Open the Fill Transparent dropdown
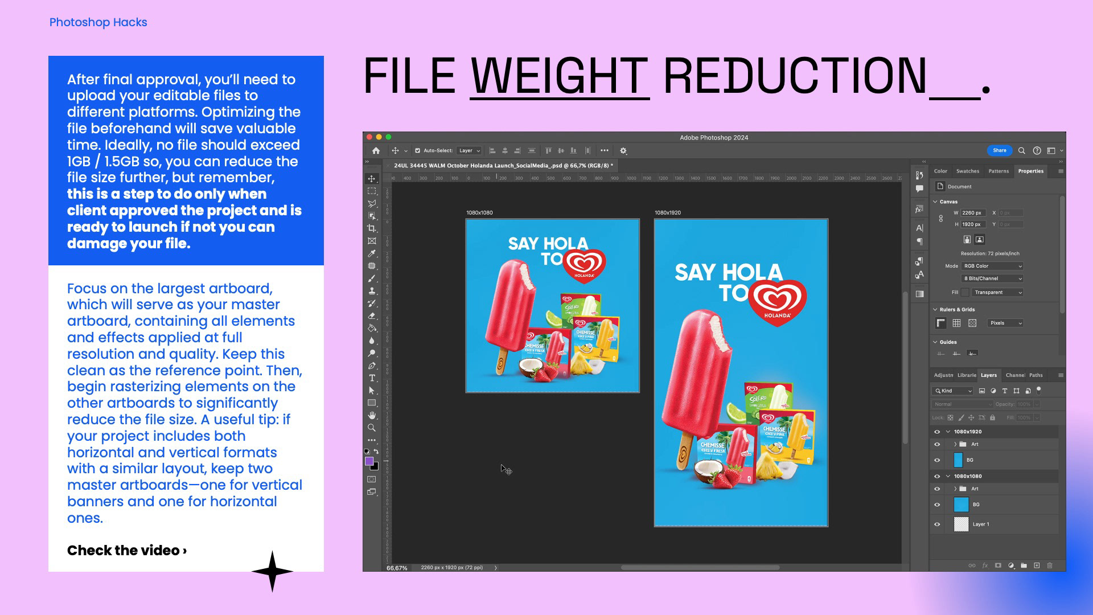This screenshot has height=615, width=1093. point(997,292)
